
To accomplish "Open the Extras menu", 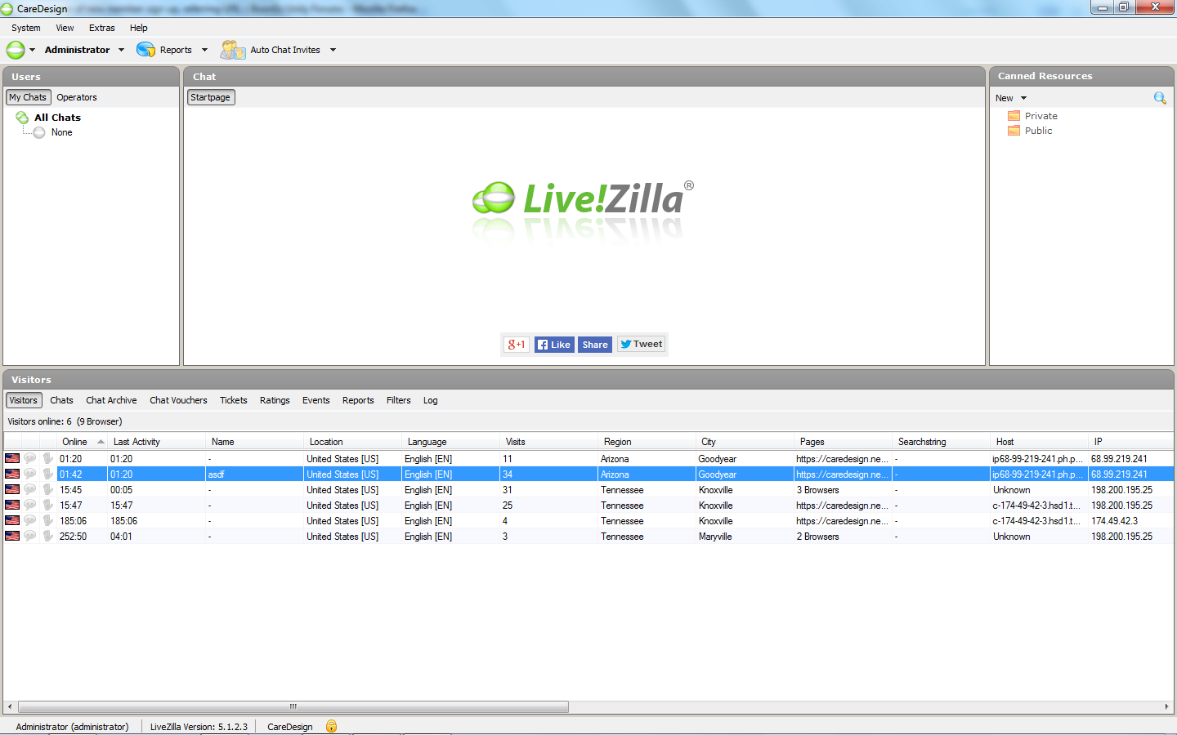I will (102, 28).
